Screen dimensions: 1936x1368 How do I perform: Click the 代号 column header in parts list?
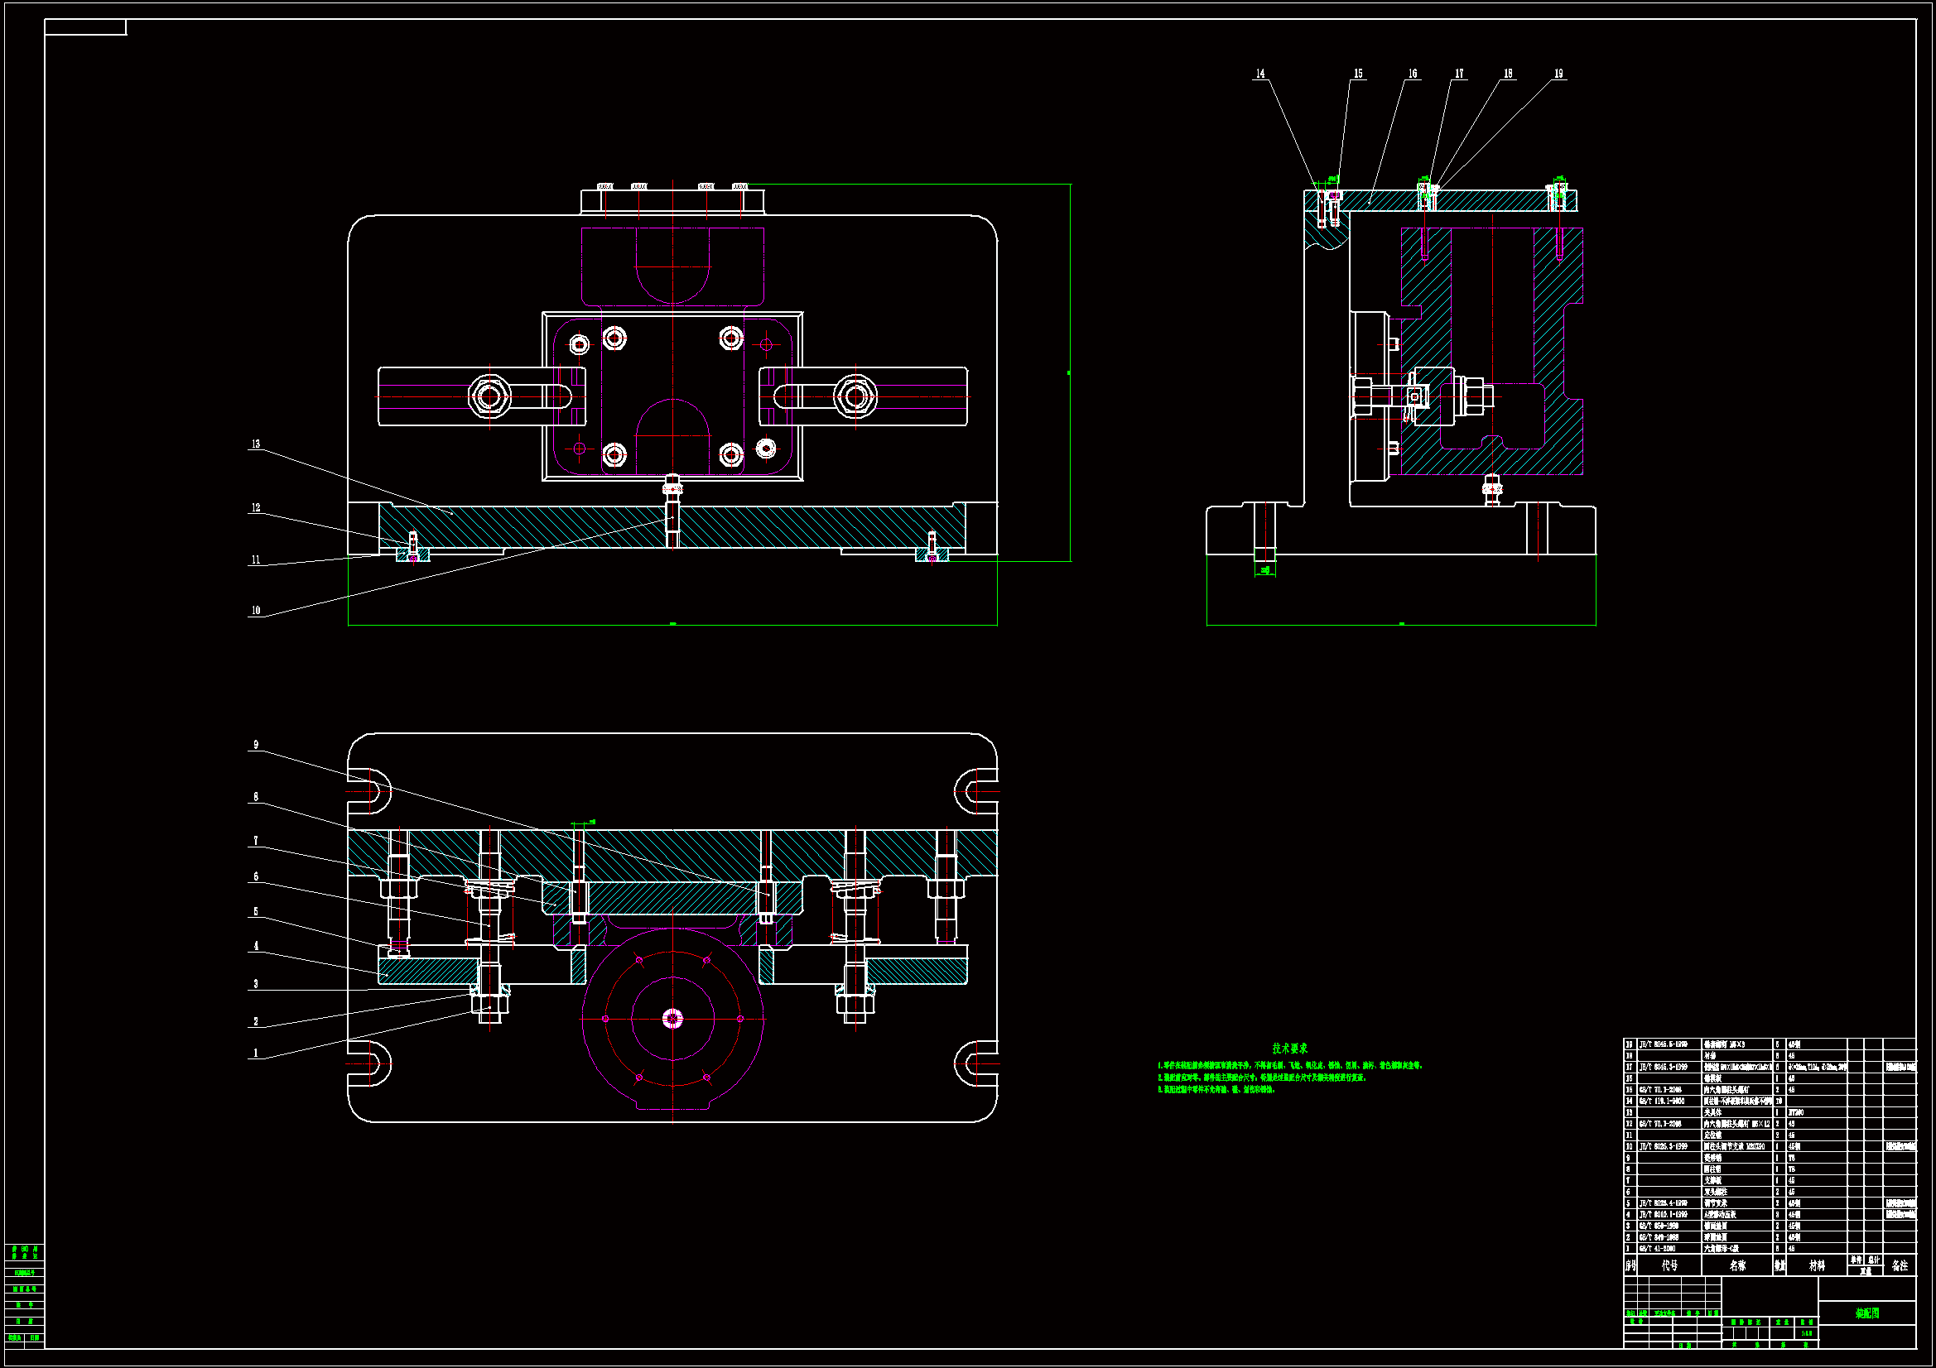pyautogui.click(x=1669, y=1265)
